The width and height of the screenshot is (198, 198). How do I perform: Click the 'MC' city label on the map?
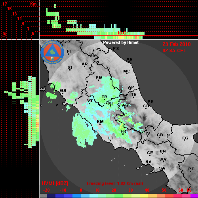pyautogui.click(x=127, y=71)
